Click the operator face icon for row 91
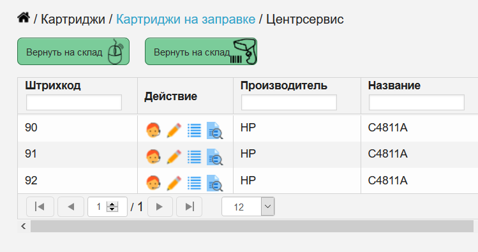This screenshot has width=478, height=252. coord(153,157)
